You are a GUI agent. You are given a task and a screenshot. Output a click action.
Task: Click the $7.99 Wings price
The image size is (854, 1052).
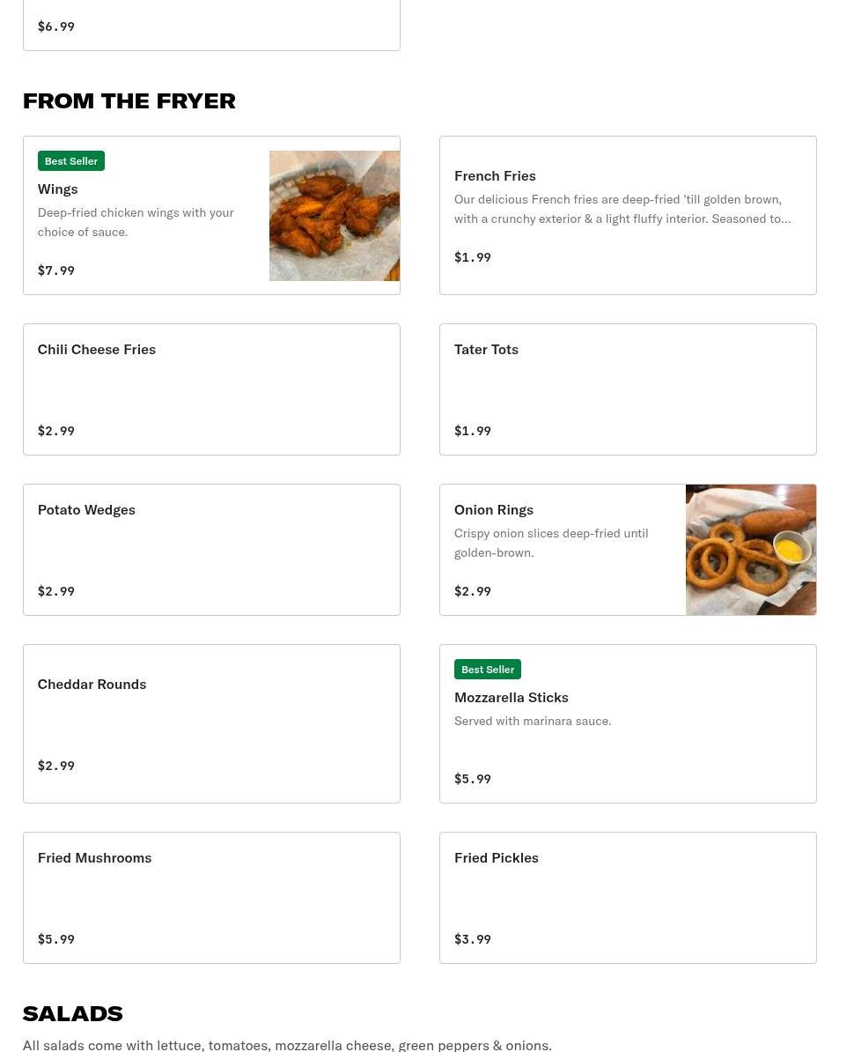56,270
